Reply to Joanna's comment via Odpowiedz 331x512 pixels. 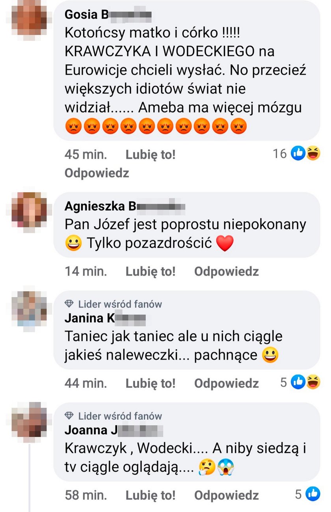[227, 495]
